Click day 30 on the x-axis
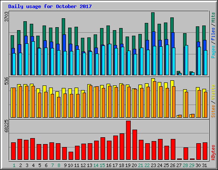218x170 pixels. tap(198, 165)
